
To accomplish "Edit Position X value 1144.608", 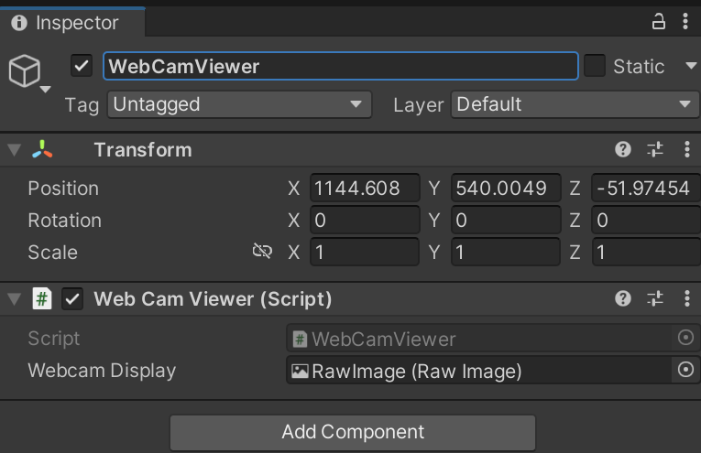I will pos(365,188).
